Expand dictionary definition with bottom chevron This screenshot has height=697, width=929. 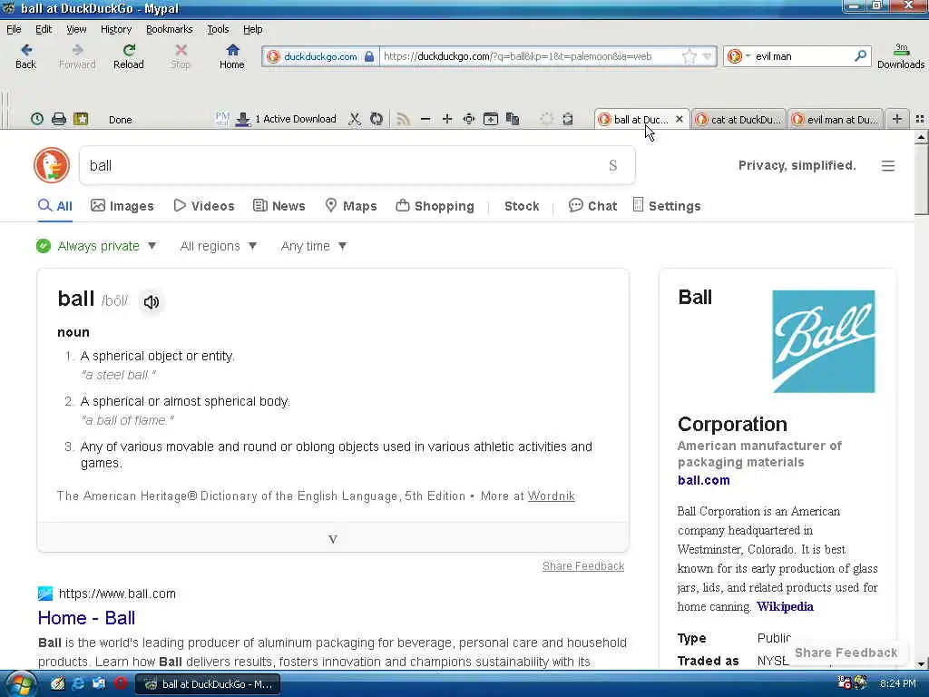333,538
